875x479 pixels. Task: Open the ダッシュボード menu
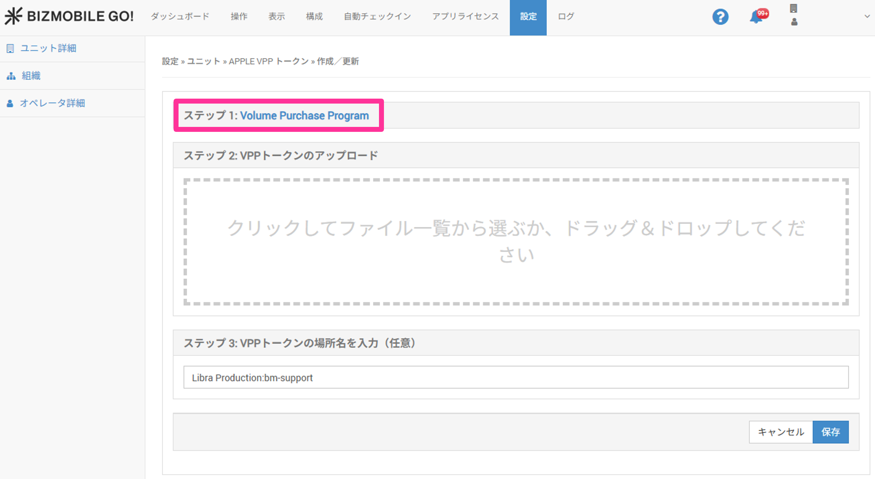tap(180, 16)
